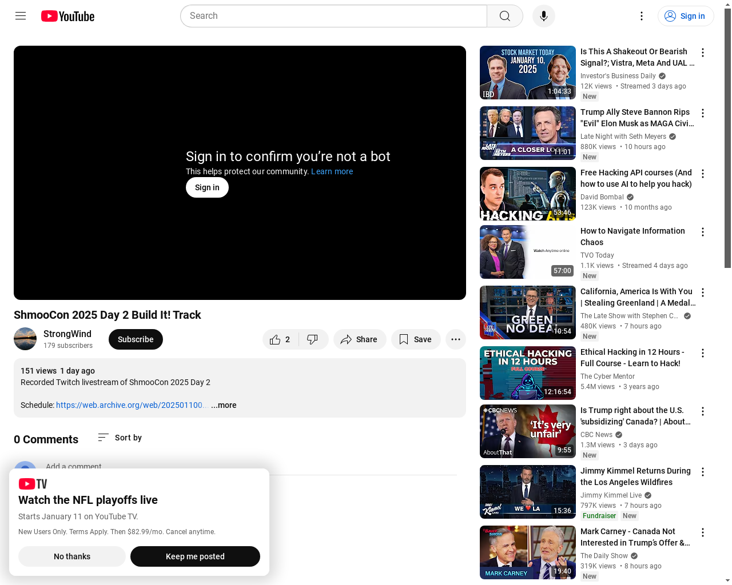Viewport: 732px width, 585px height.
Task: Click the Add a comment field
Action: click(251, 467)
